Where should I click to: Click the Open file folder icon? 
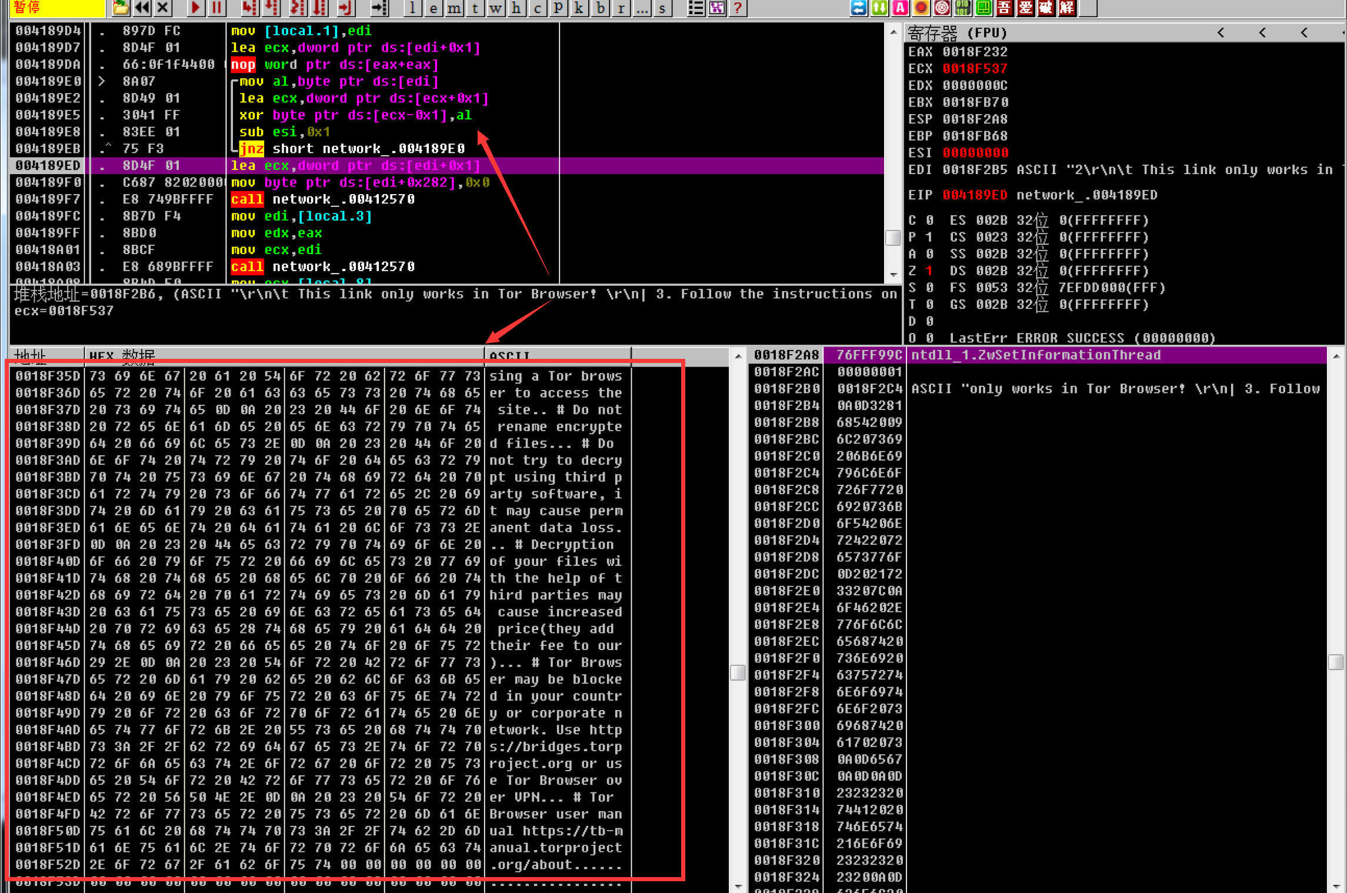(121, 8)
